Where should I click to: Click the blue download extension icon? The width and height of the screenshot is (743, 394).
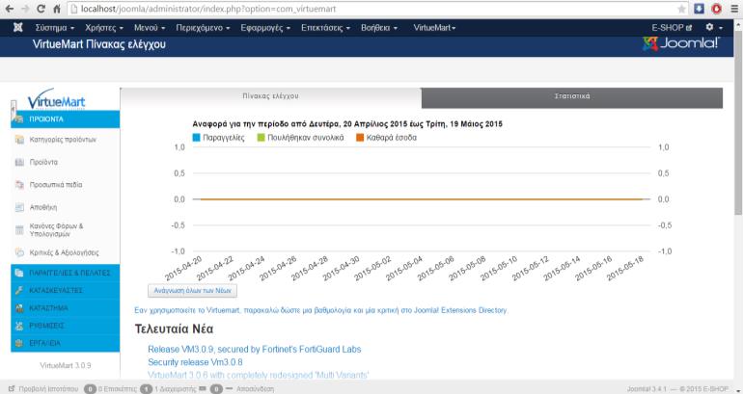[699, 9]
